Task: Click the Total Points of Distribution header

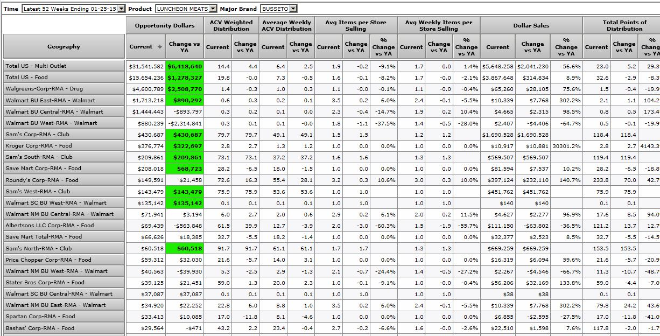Action: pos(624,25)
